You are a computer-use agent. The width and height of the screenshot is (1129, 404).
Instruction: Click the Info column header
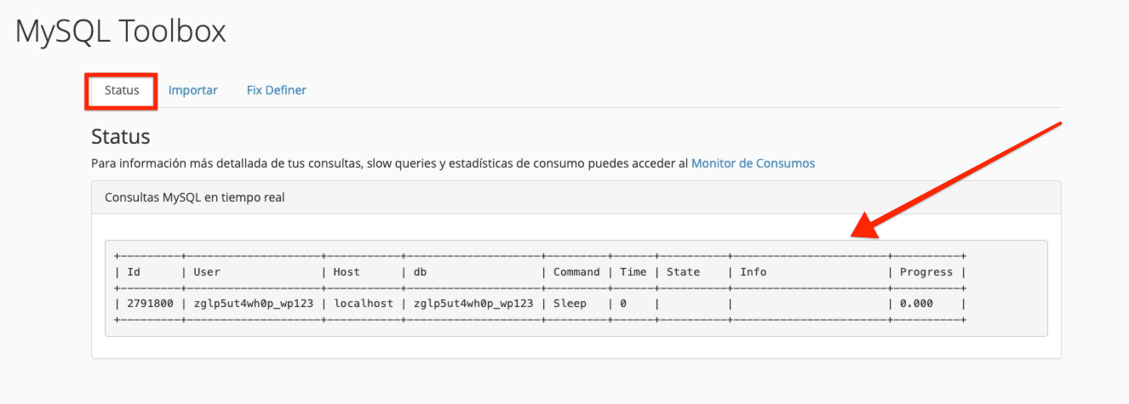coord(754,272)
